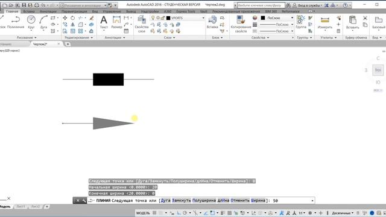The height and width of the screenshot is (217, 386).
Task: Toggle polar tracking in status bar
Action: pyautogui.click(x=185, y=213)
